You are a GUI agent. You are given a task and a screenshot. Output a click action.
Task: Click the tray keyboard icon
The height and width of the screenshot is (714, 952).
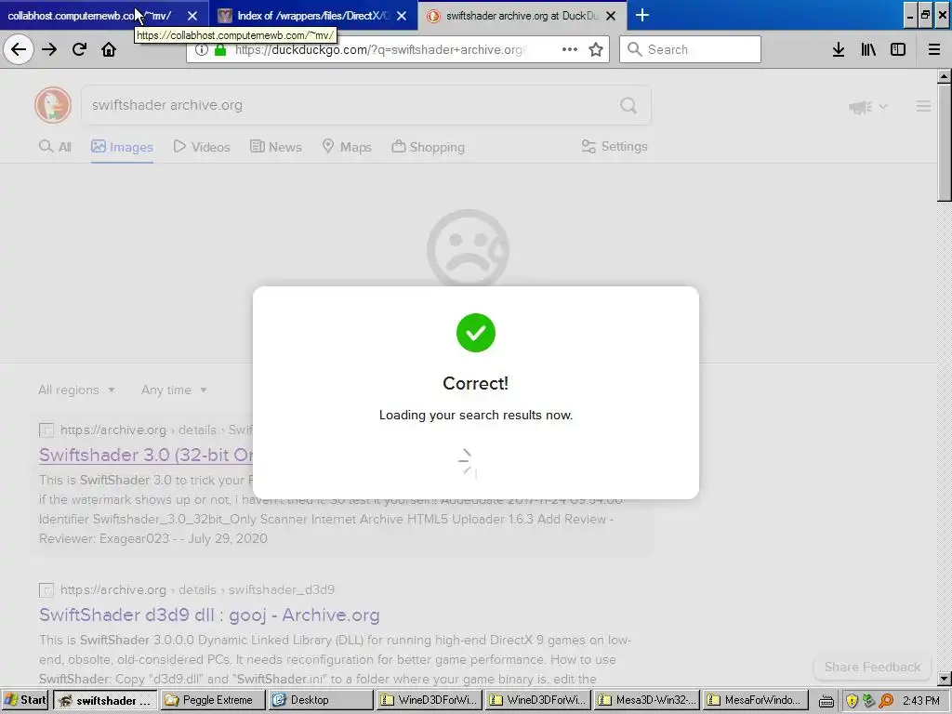(x=826, y=701)
